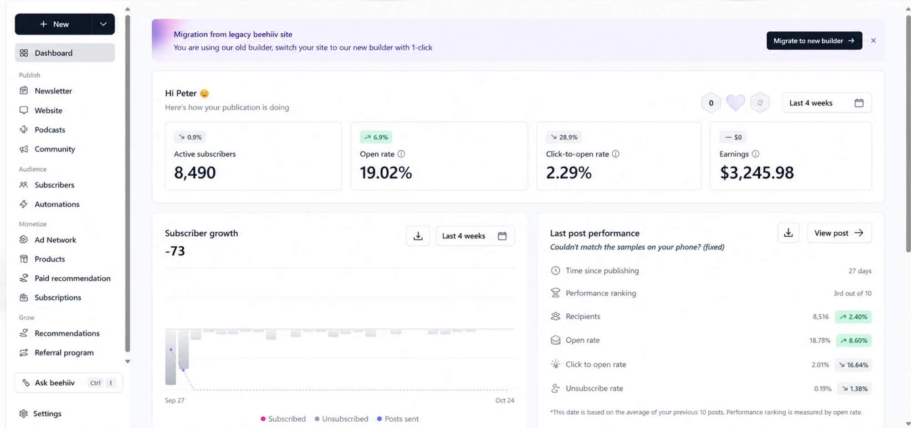Click the purple heart badge icon
Viewport: 911px width, 428px height.
735,102
